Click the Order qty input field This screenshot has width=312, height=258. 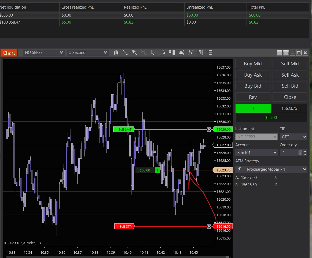click(289, 153)
